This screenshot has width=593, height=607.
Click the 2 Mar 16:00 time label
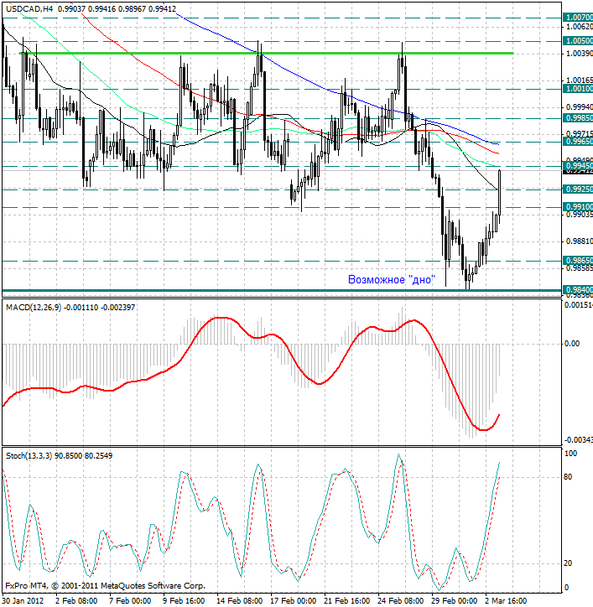click(x=507, y=600)
